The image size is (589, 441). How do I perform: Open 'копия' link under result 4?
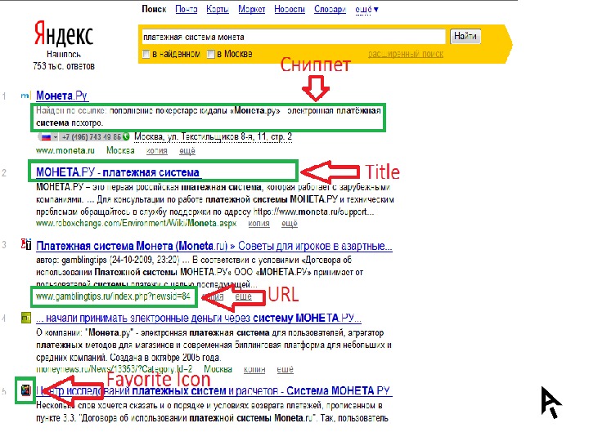coord(254,369)
